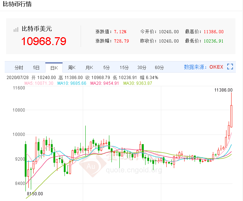The width and height of the screenshot is (243, 201).
Task: Click the latest red candlestick at chart's right edge
Action: 232,116
